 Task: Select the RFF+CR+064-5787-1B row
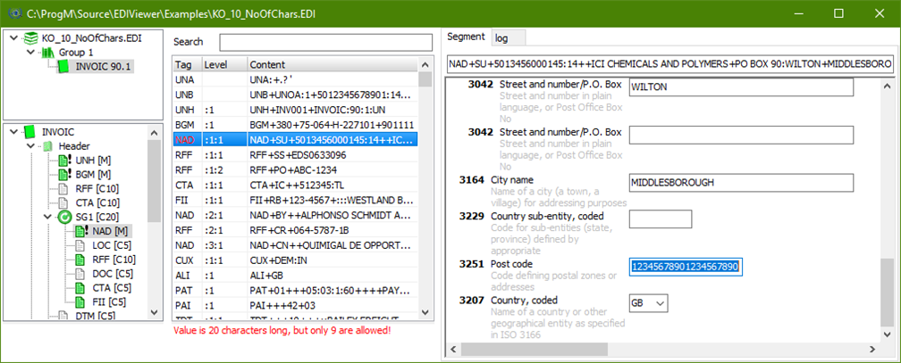point(296,230)
